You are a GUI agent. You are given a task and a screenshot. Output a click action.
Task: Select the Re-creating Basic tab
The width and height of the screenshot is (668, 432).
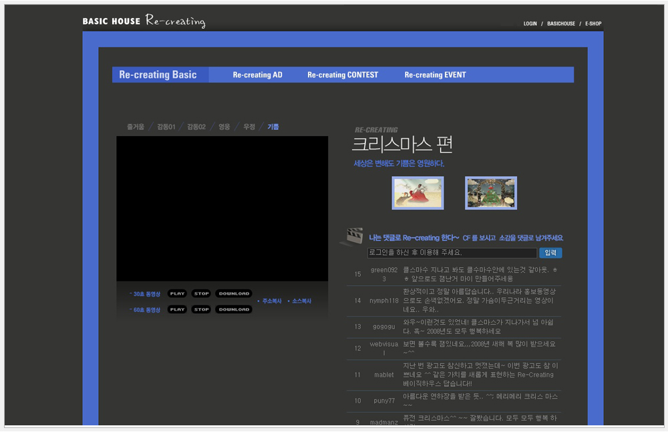(x=158, y=75)
